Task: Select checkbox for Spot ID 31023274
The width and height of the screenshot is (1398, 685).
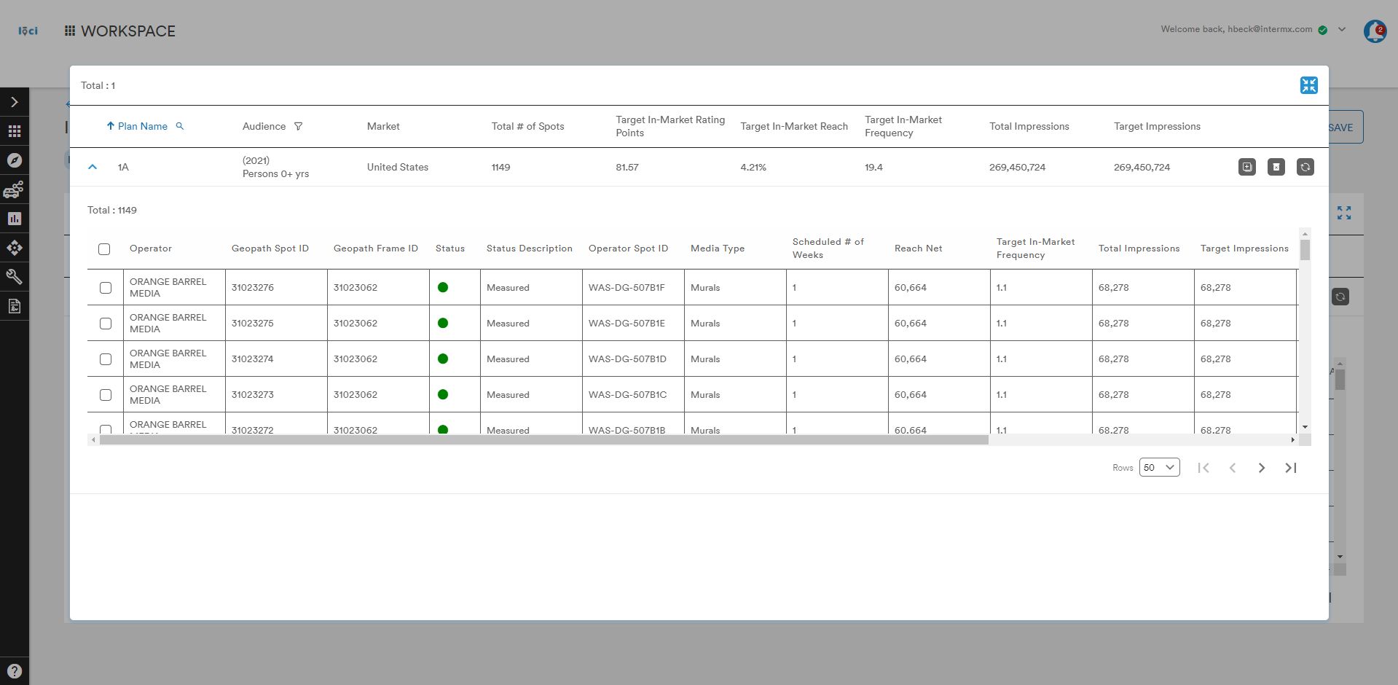Action: pos(106,359)
